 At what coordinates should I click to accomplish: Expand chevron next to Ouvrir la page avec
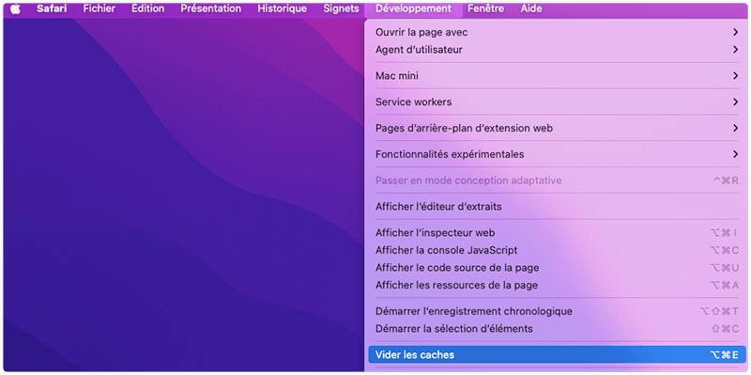735,33
